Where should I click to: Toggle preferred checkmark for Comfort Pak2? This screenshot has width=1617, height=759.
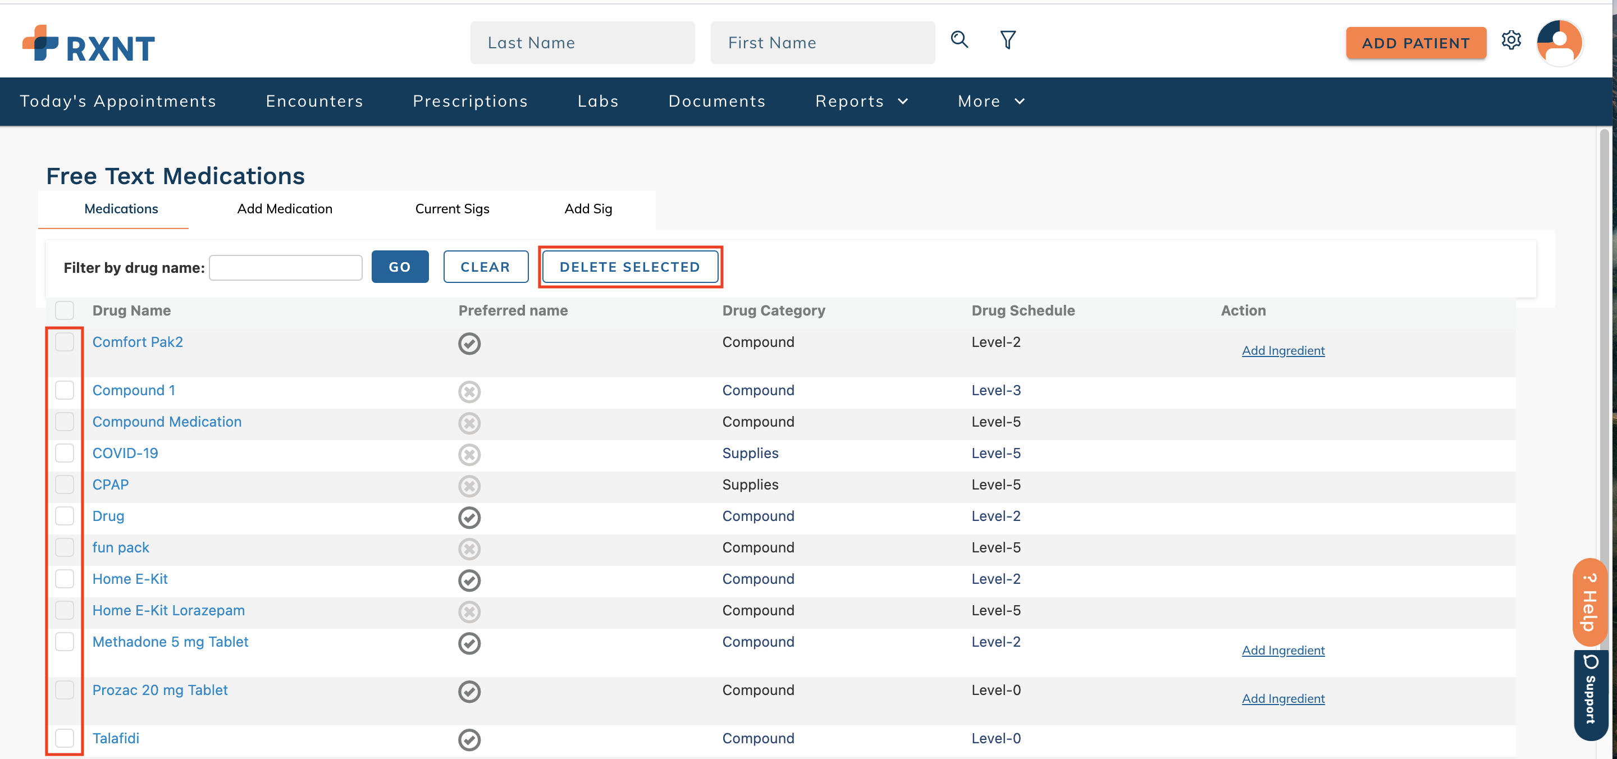(x=469, y=344)
